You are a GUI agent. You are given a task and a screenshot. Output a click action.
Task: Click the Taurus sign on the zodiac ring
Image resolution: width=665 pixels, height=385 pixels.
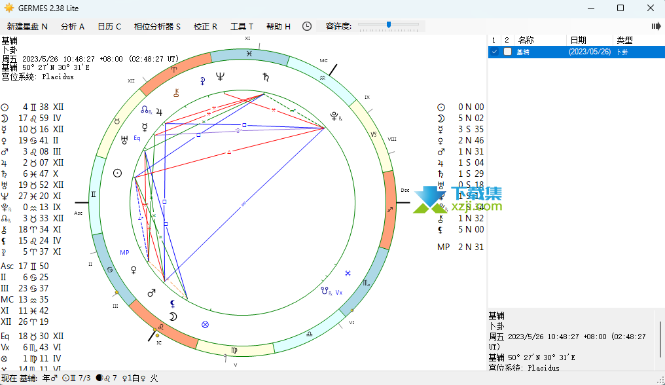point(117,121)
